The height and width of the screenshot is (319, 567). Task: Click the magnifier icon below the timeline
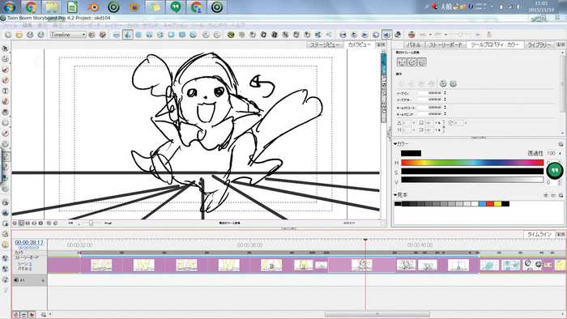(44, 315)
